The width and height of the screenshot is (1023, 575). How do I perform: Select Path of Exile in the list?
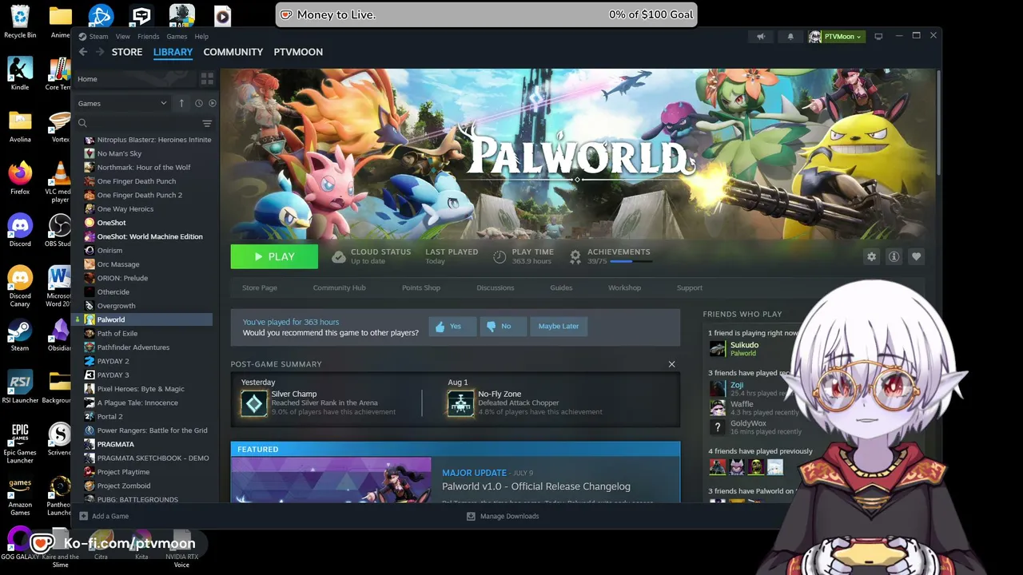pos(117,334)
